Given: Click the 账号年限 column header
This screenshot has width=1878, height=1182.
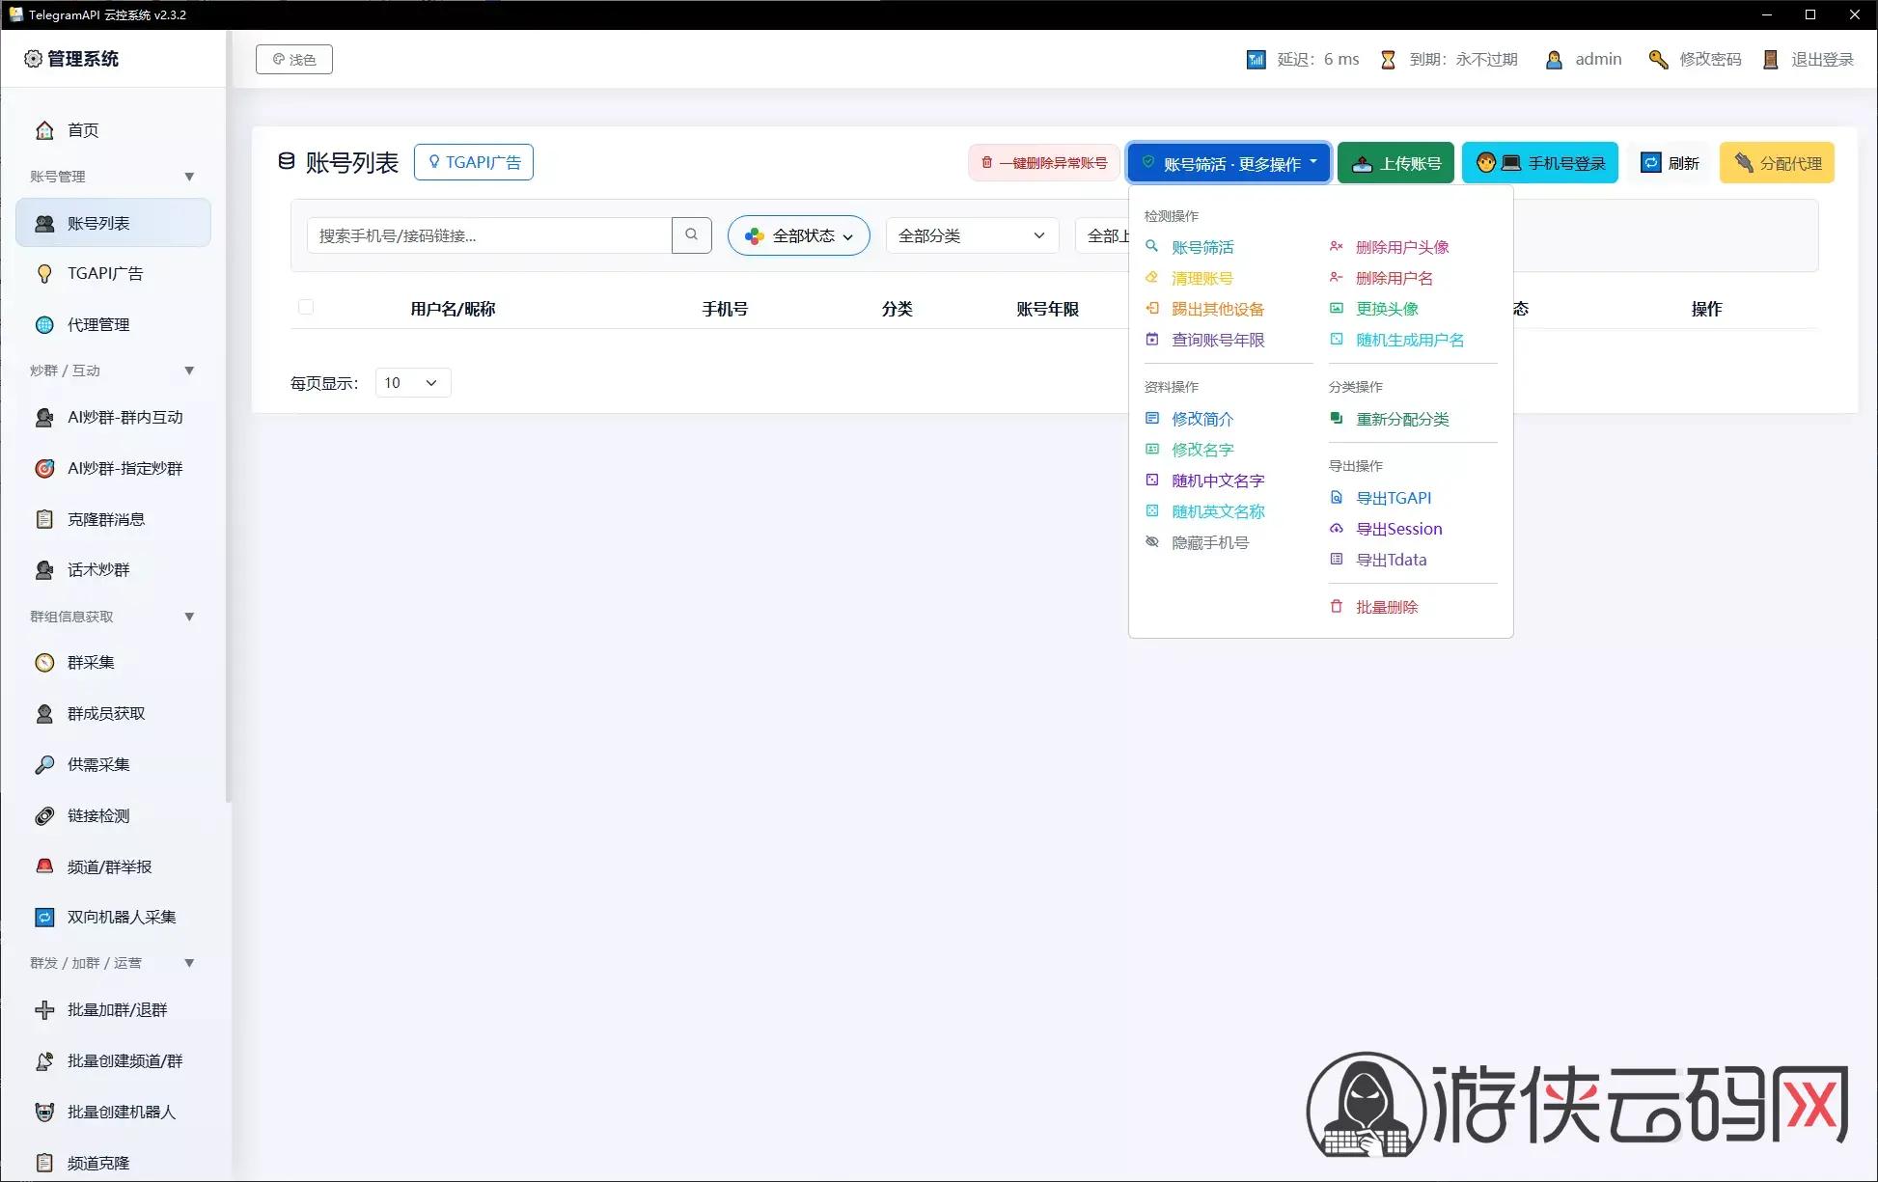Looking at the screenshot, I should coord(1047,309).
